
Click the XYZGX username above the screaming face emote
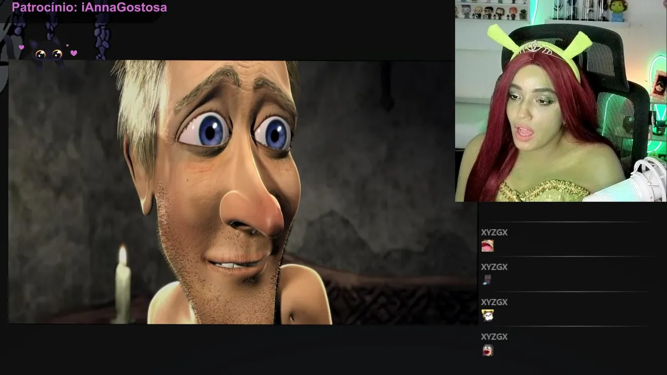(494, 336)
